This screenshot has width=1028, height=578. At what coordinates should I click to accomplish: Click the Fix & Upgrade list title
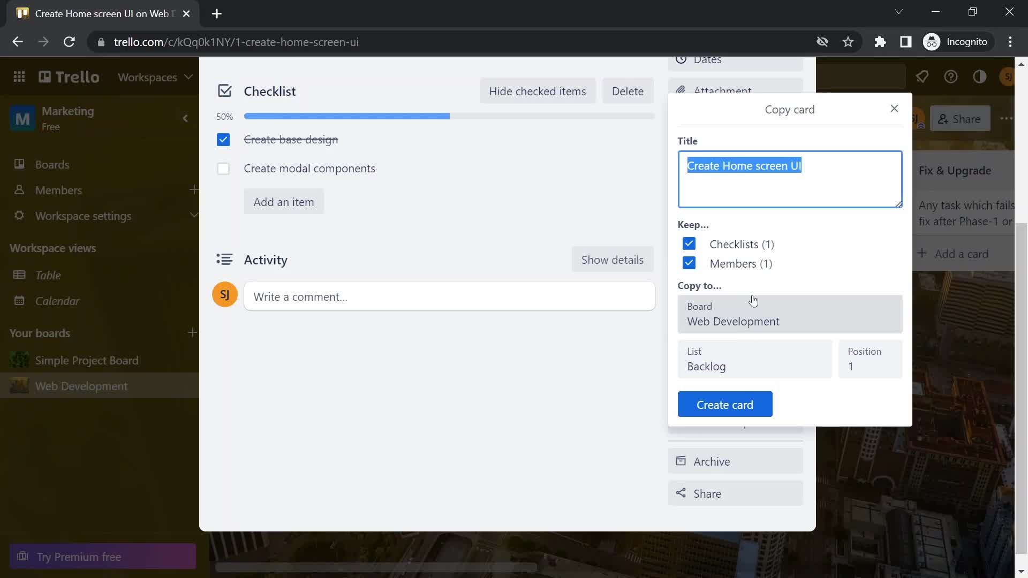click(x=955, y=171)
